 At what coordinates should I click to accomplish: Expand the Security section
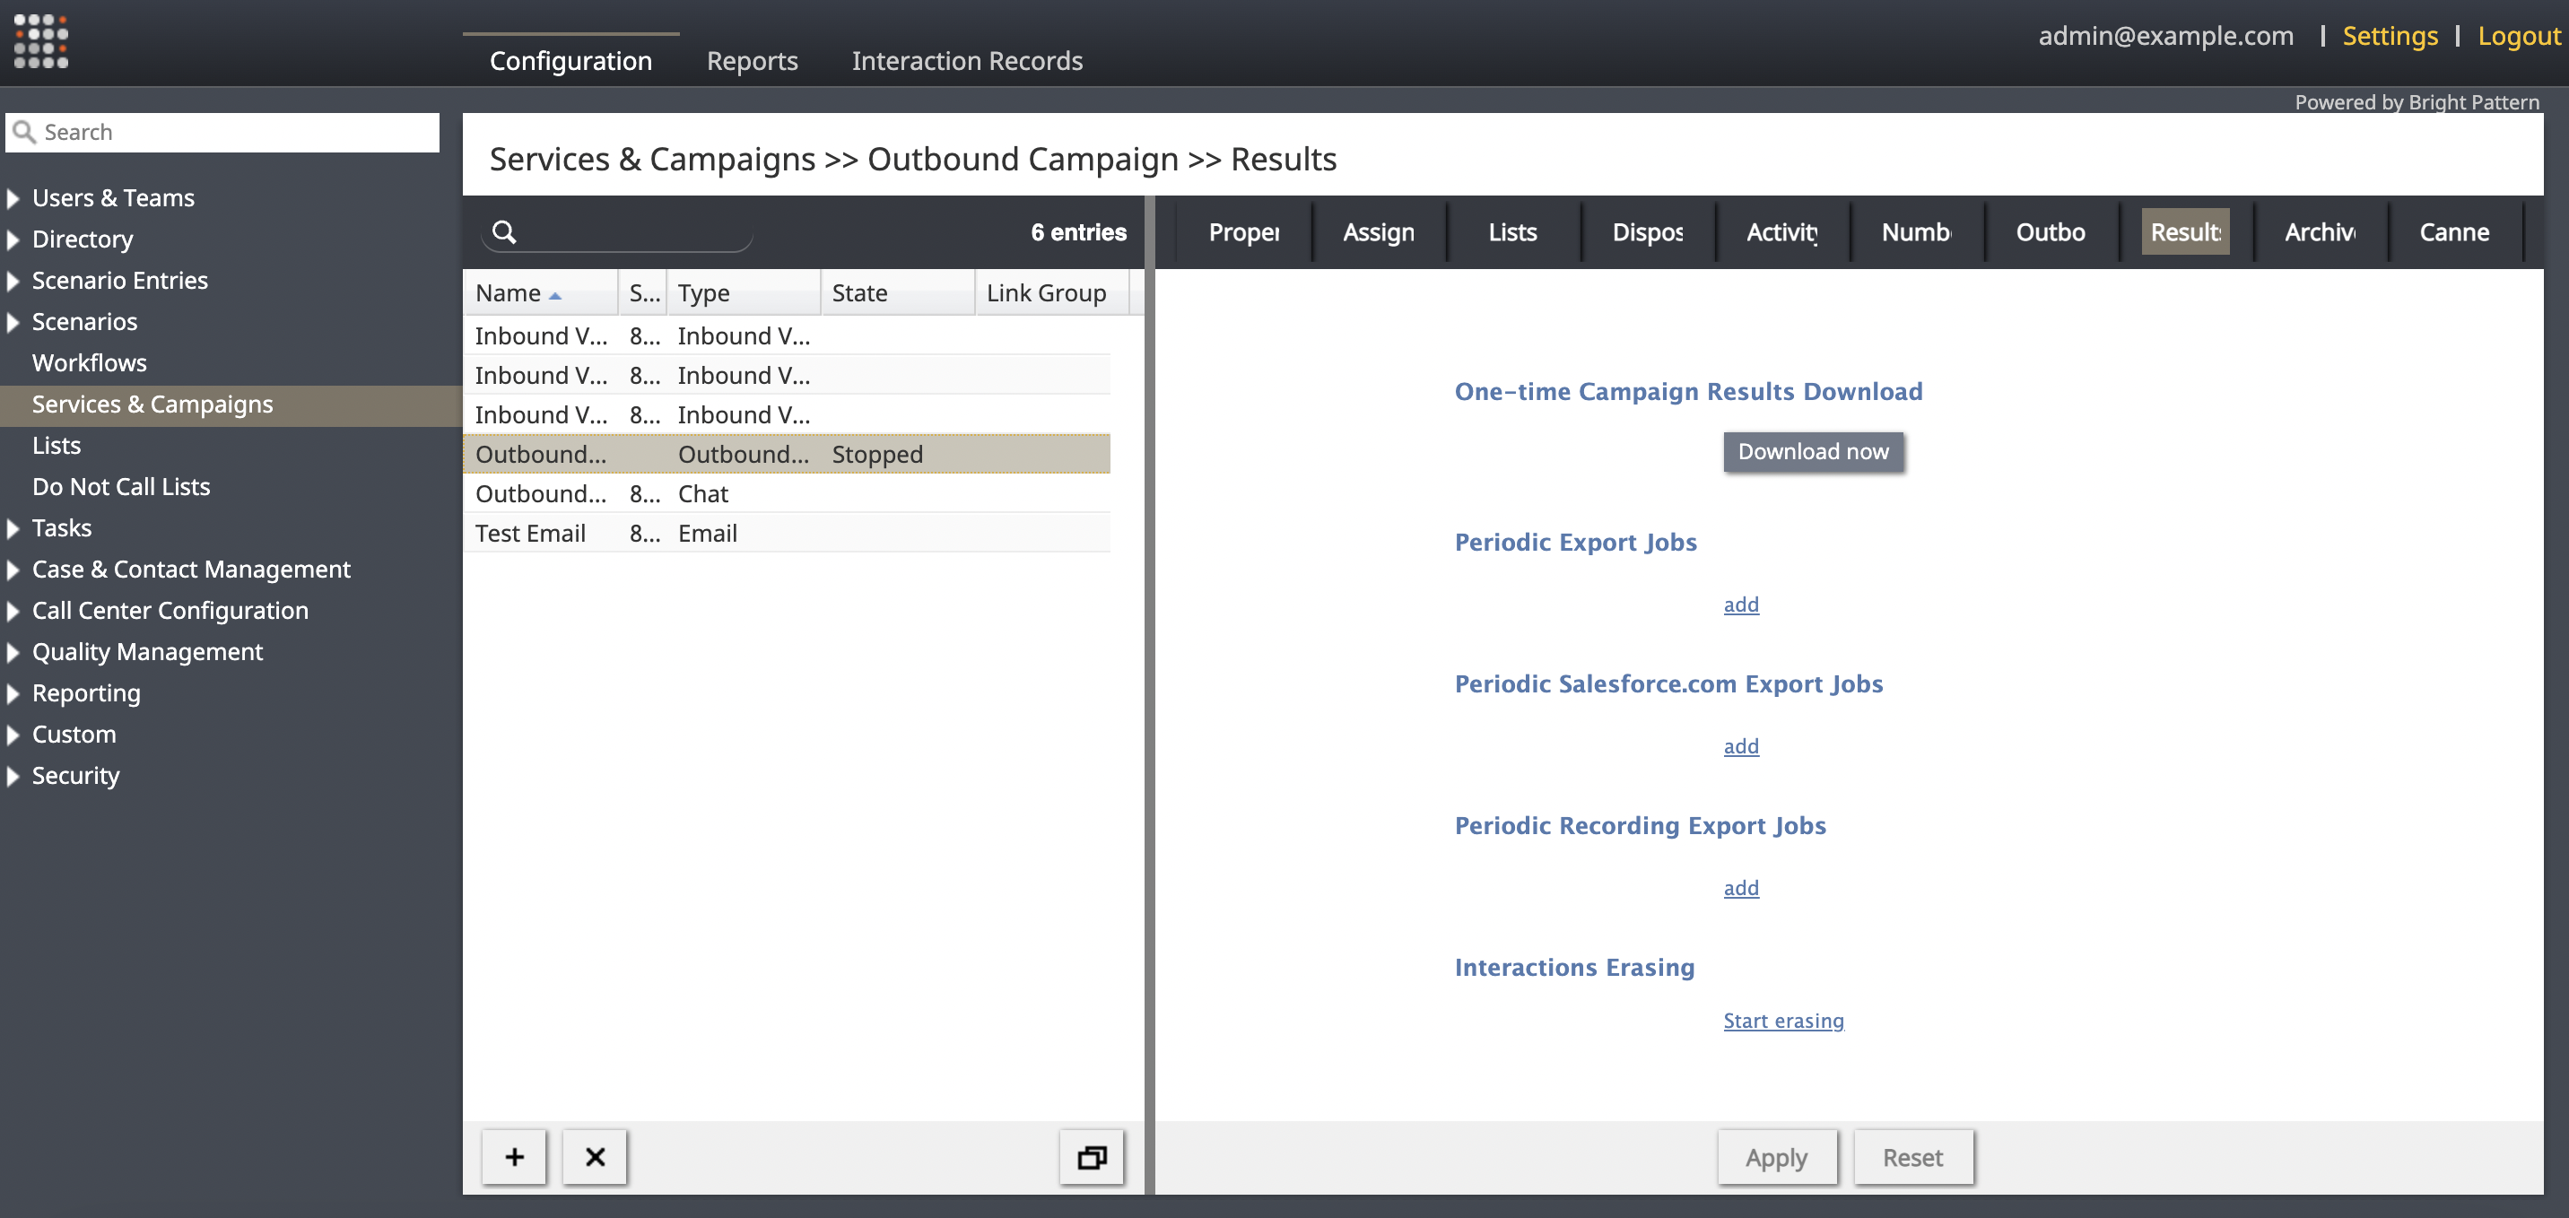[x=13, y=775]
